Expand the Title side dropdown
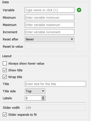 pos(35,91)
